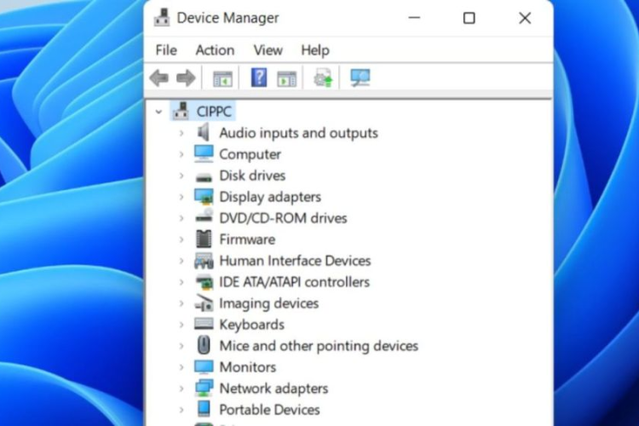Click Scan for hardware changes icon
The height and width of the screenshot is (426, 639).
click(360, 78)
